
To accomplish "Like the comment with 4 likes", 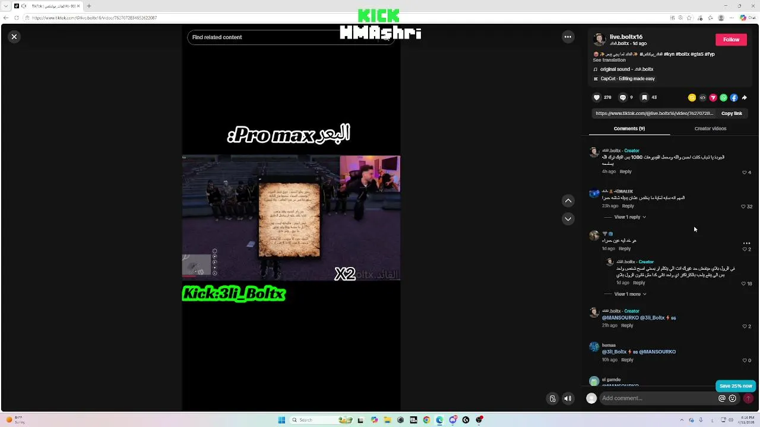I will click(x=745, y=173).
